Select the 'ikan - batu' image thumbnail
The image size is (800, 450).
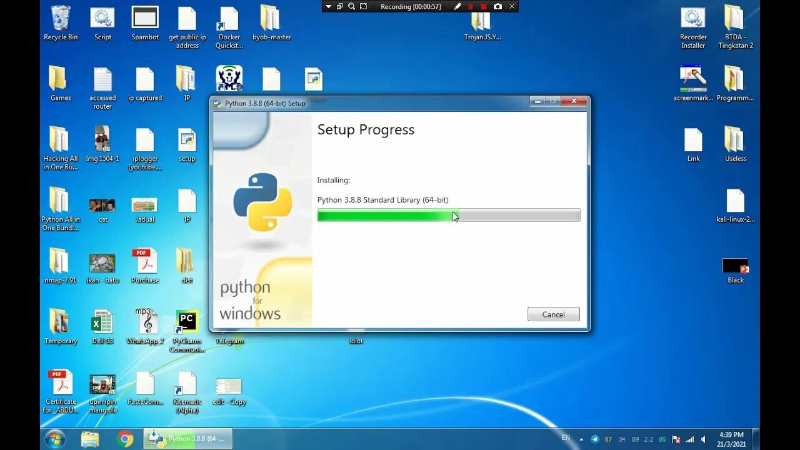click(102, 269)
